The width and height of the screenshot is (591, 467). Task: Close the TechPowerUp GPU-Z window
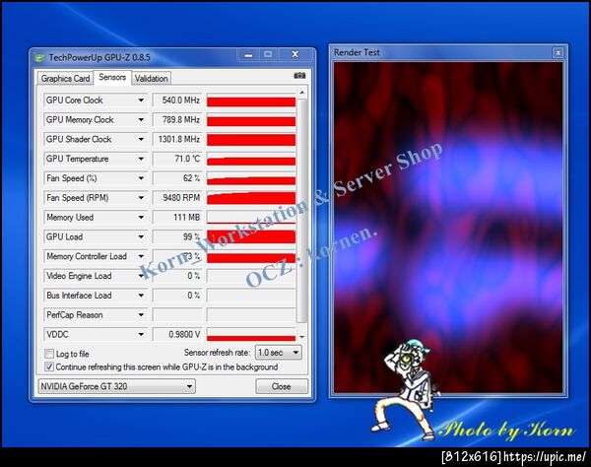pos(295,54)
